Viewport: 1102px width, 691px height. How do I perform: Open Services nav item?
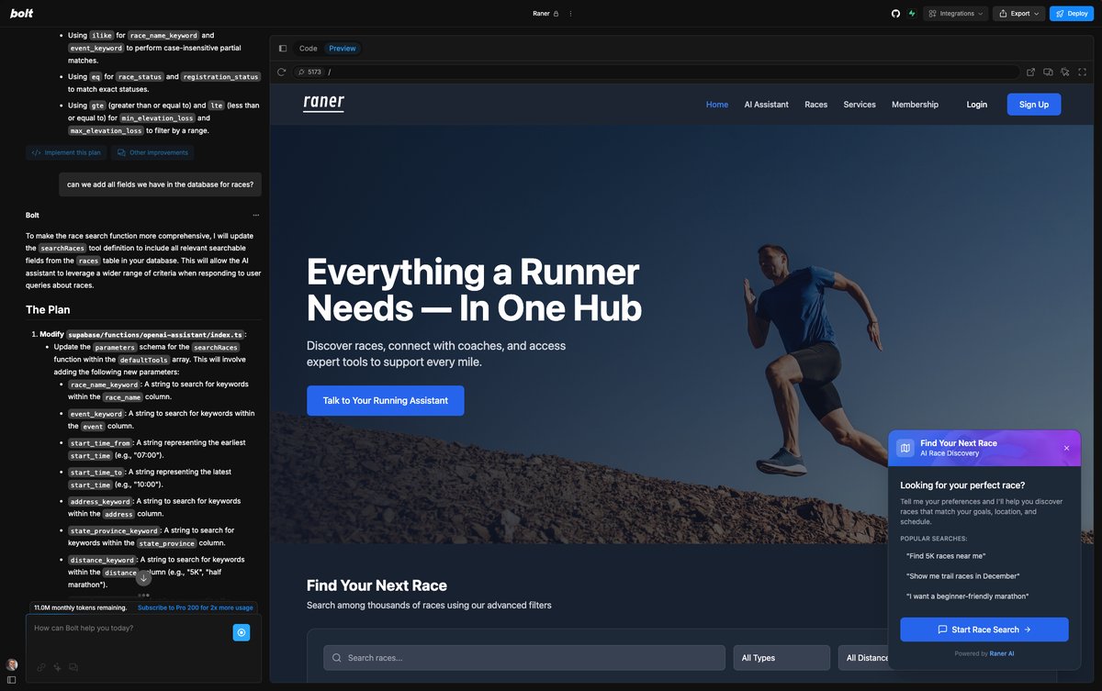click(860, 105)
